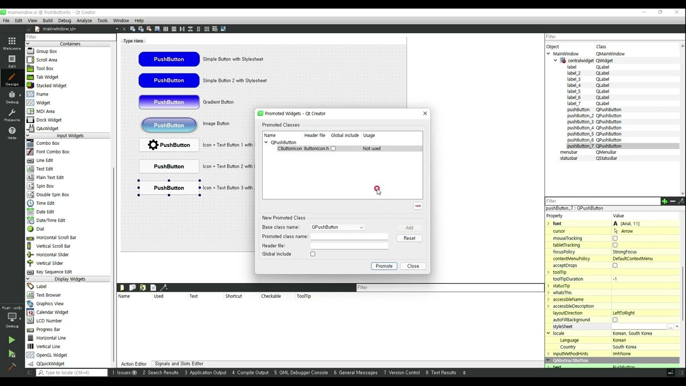This screenshot has width=686, height=386.
Task: Click the Promote button
Action: coord(384,266)
